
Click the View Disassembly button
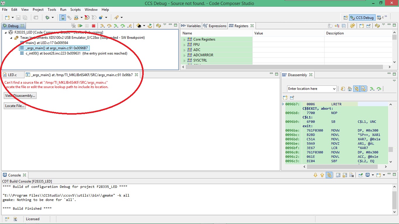20,96
